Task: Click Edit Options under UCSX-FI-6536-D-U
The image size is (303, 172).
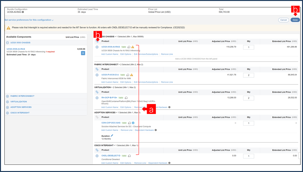Action: 126,82
